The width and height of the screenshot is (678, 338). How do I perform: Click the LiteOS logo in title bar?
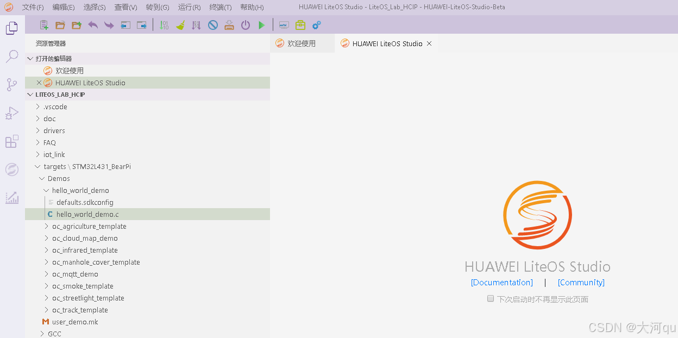pyautogui.click(x=9, y=7)
